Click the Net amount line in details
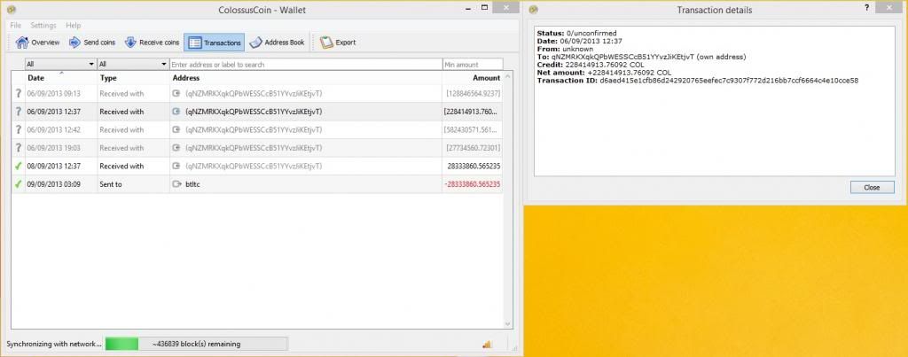The width and height of the screenshot is (908, 357). 603,73
